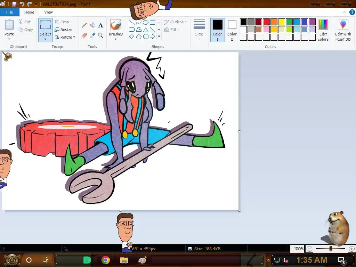Open Paint Help question mark
The image size is (356, 267).
[x=352, y=12]
